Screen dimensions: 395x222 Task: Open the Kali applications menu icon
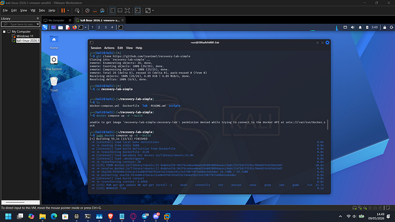(45, 27)
